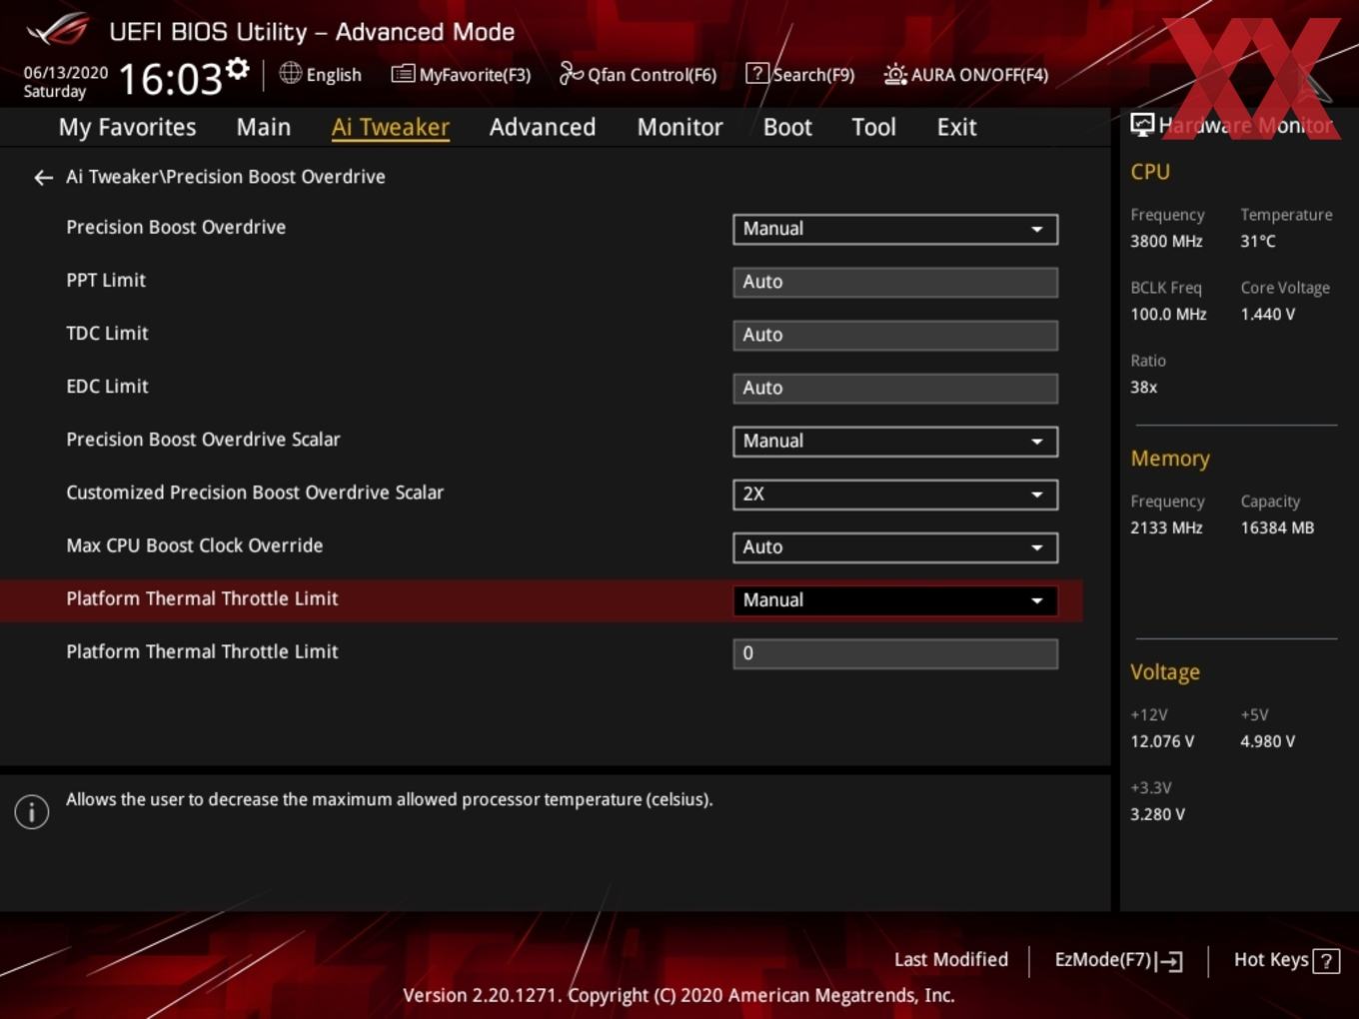1359x1019 pixels.
Task: Click Platform Thermal Throttle Limit value field showing 0
Action: (895, 653)
